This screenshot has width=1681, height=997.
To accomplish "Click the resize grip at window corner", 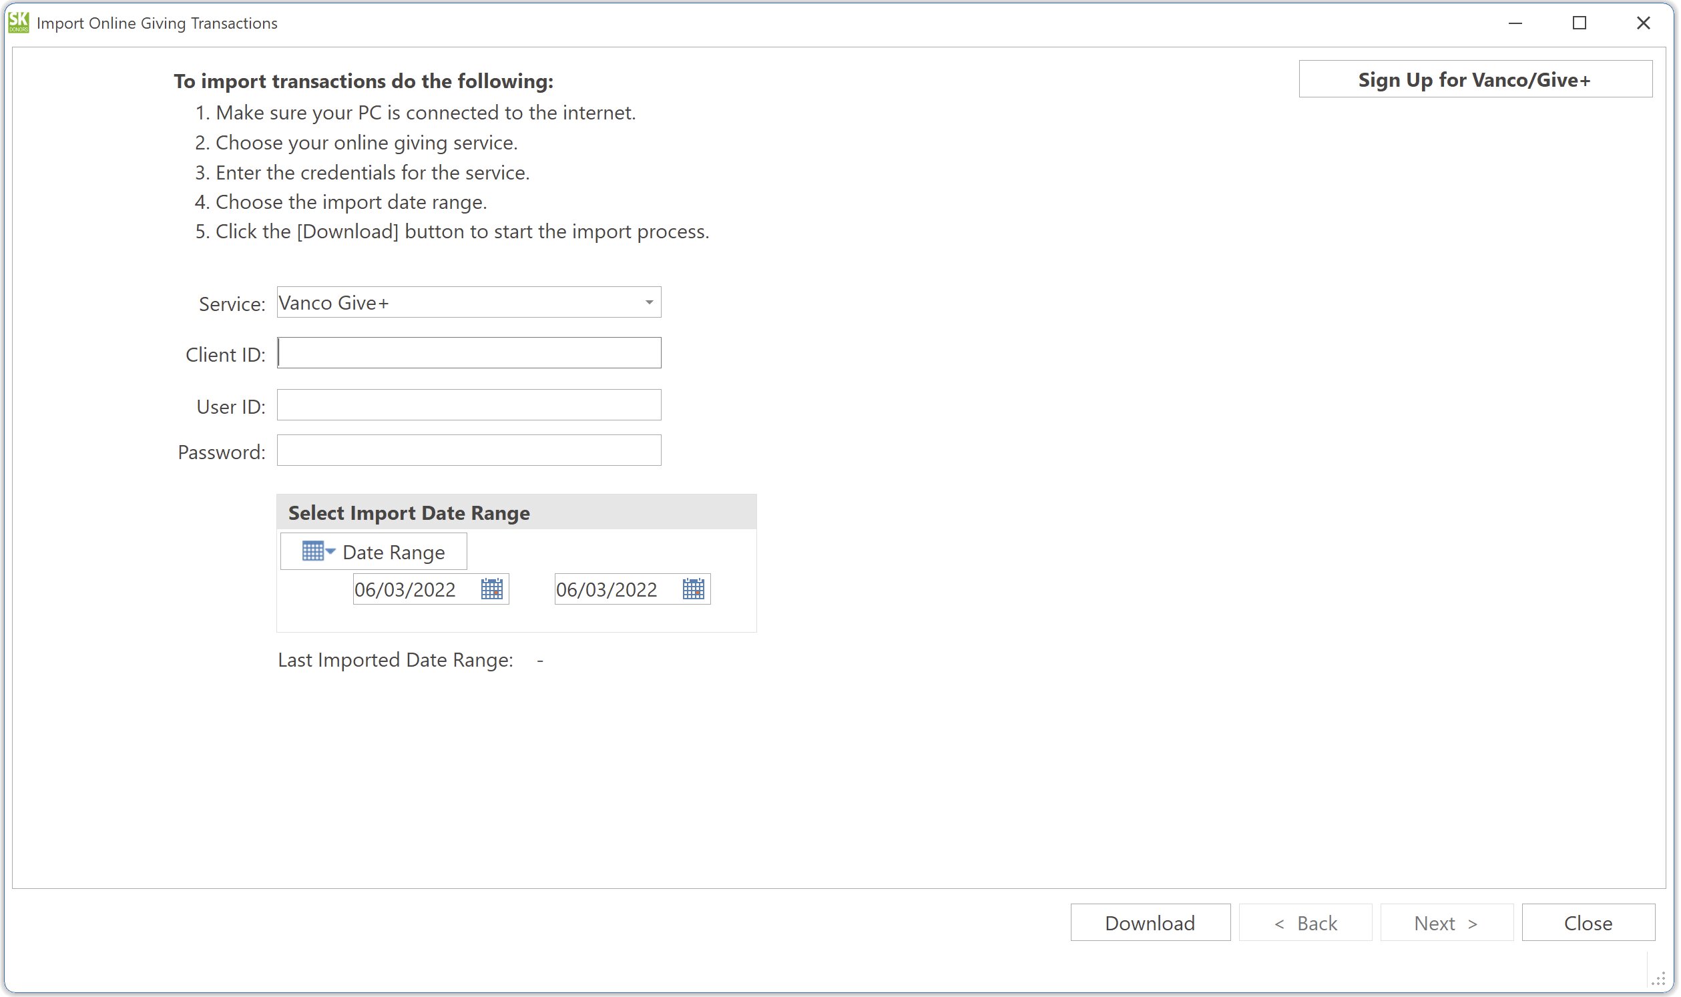I will click(1658, 979).
